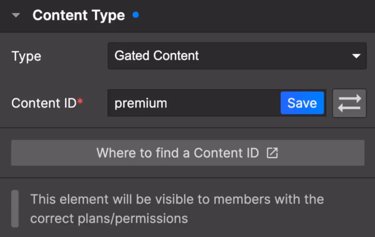Click the Content Type header title
The image size is (375, 237).
[x=78, y=16]
